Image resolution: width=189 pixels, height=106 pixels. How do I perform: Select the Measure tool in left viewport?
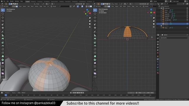point(3,35)
